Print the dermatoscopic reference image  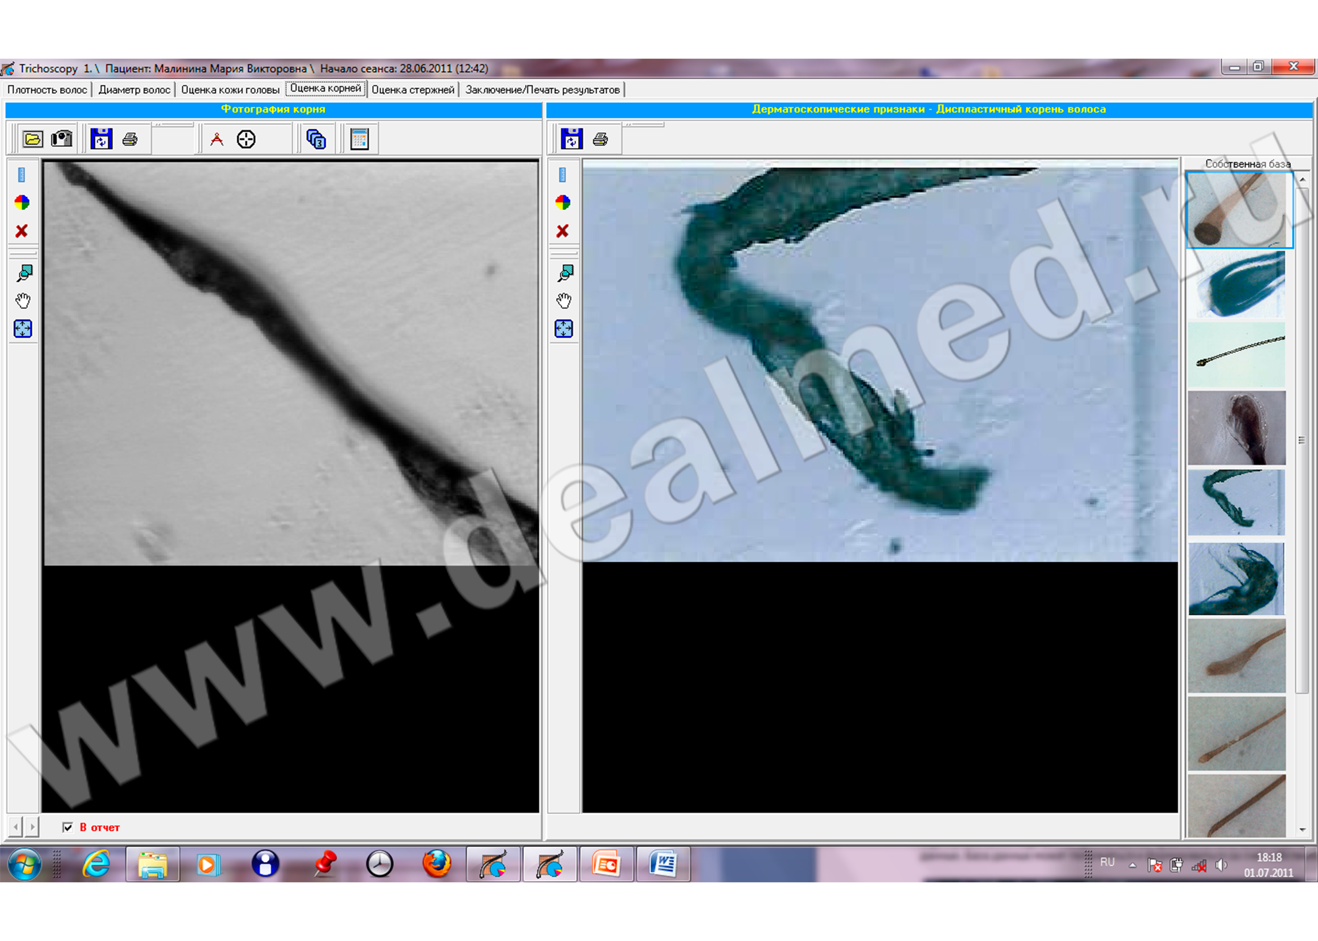pos(600,139)
